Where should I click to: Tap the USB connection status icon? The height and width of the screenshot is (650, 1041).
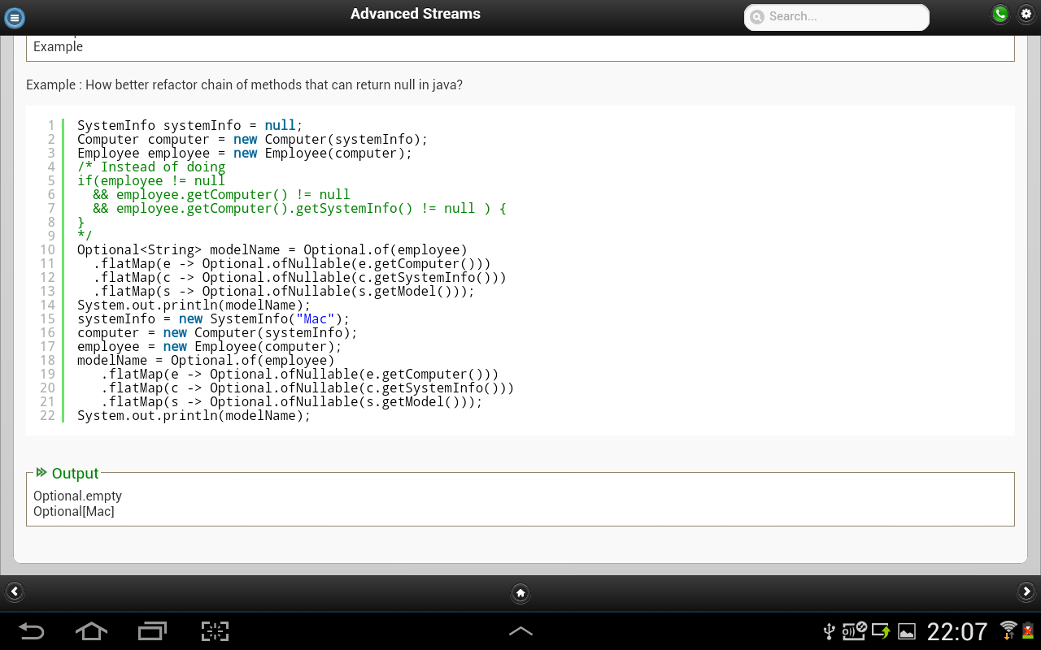coord(829,631)
